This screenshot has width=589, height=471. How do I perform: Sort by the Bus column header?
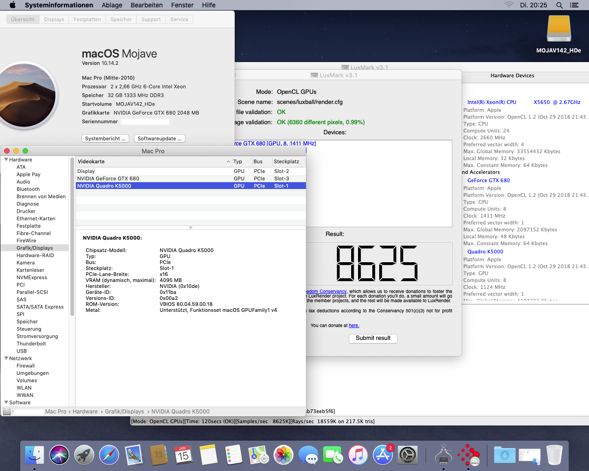click(x=261, y=161)
